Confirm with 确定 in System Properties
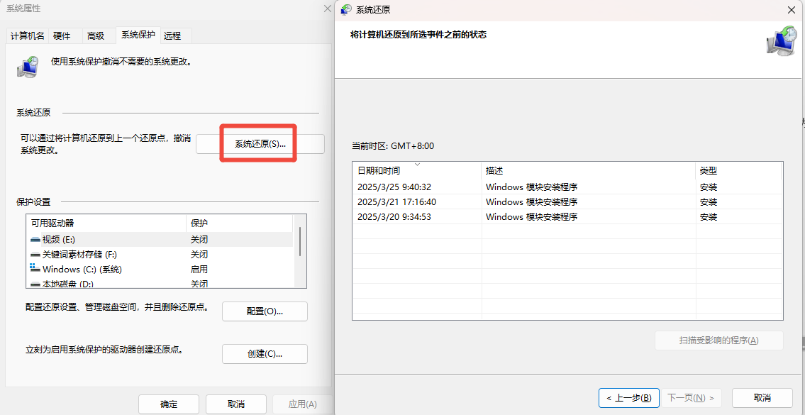Image resolution: width=805 pixels, height=415 pixels. click(x=169, y=404)
